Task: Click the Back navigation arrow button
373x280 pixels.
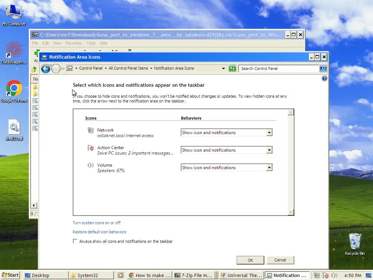Action: [46, 69]
